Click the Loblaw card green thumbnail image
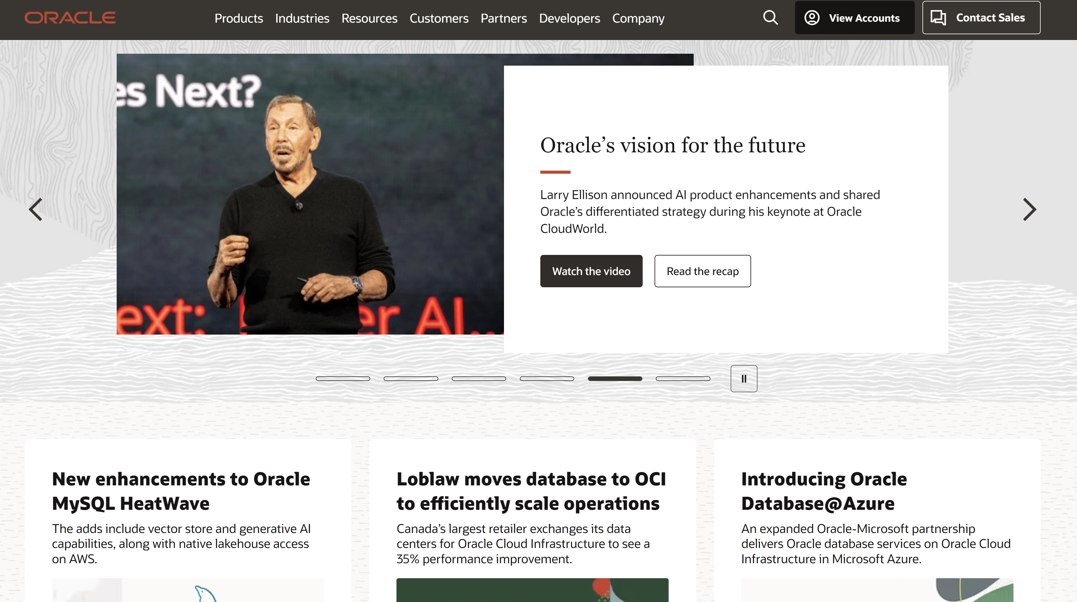Viewport: 1077px width, 602px height. point(532,590)
